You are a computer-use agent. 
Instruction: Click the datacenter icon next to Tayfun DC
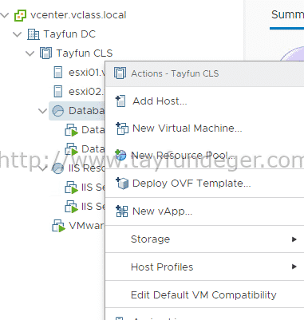click(34, 34)
